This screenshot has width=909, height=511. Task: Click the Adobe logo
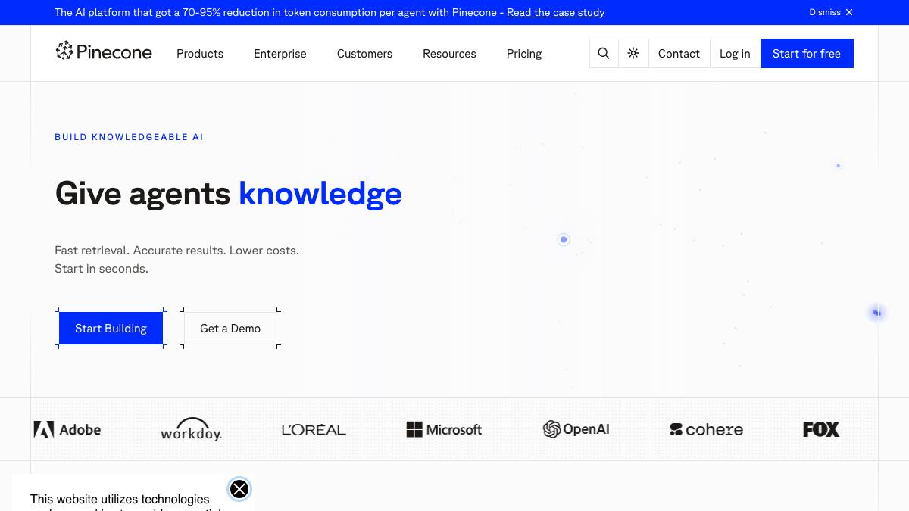(x=67, y=429)
